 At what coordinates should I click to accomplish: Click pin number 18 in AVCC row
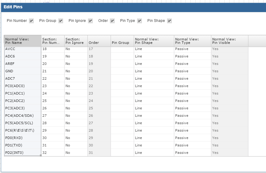pos(53,49)
